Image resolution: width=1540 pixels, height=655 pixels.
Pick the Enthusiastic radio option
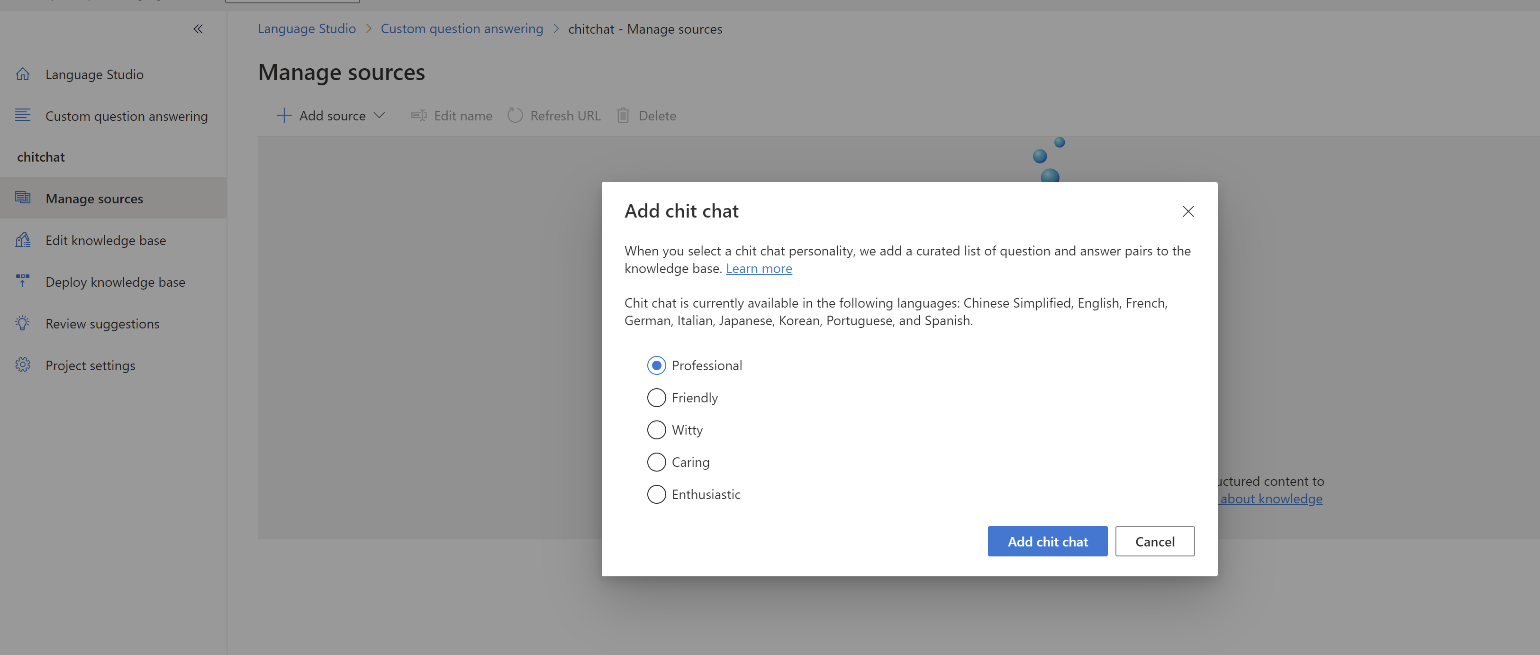[x=656, y=495]
